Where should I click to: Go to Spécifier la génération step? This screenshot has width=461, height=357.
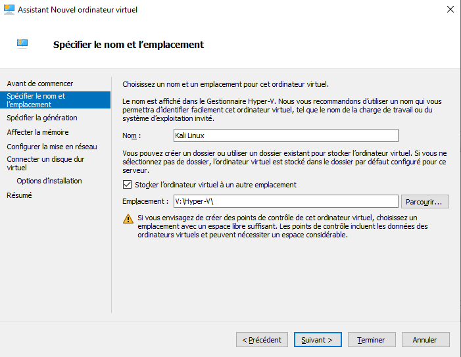[x=42, y=118]
